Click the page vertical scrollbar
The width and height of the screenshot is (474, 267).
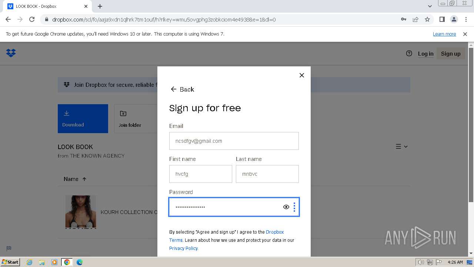[471, 125]
